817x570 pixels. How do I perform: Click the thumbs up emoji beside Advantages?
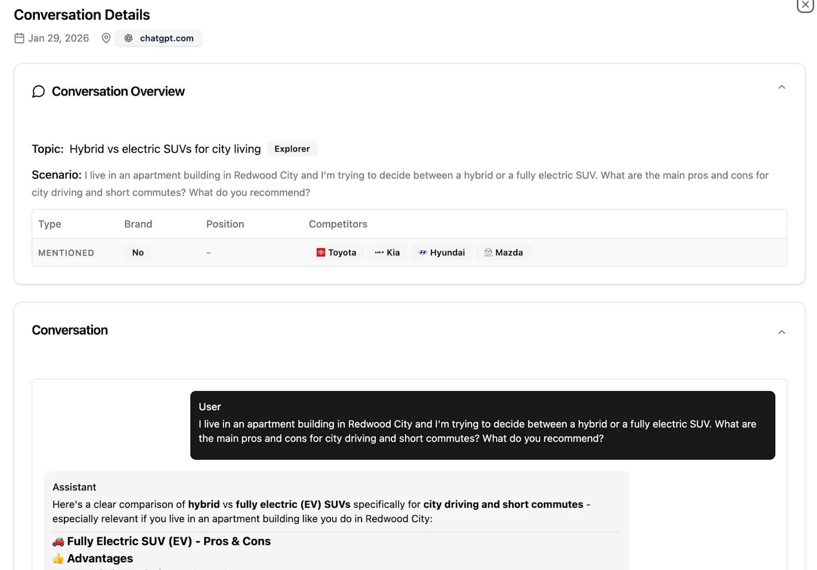pyautogui.click(x=58, y=559)
